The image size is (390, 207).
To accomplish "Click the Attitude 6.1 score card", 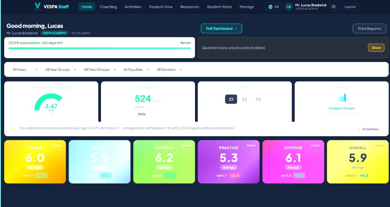I will tap(293, 162).
